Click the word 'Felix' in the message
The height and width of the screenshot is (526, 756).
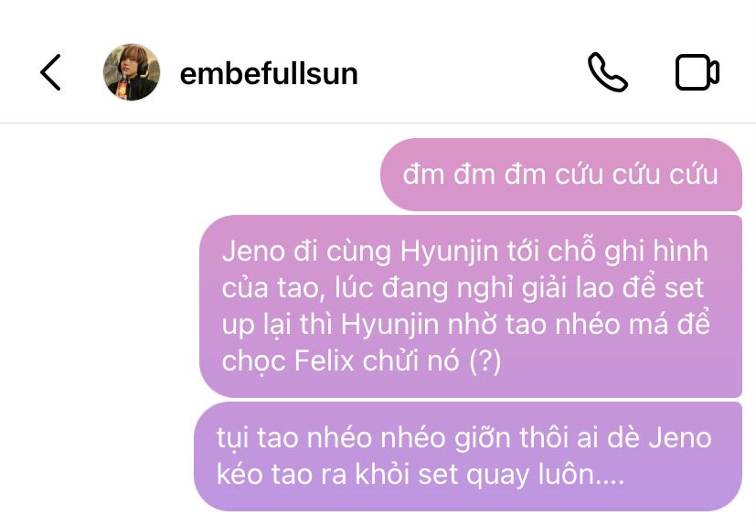tap(324, 360)
